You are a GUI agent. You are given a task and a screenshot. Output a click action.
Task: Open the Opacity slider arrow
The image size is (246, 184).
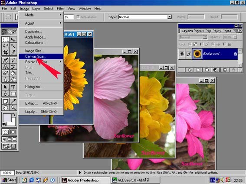click(x=235, y=37)
